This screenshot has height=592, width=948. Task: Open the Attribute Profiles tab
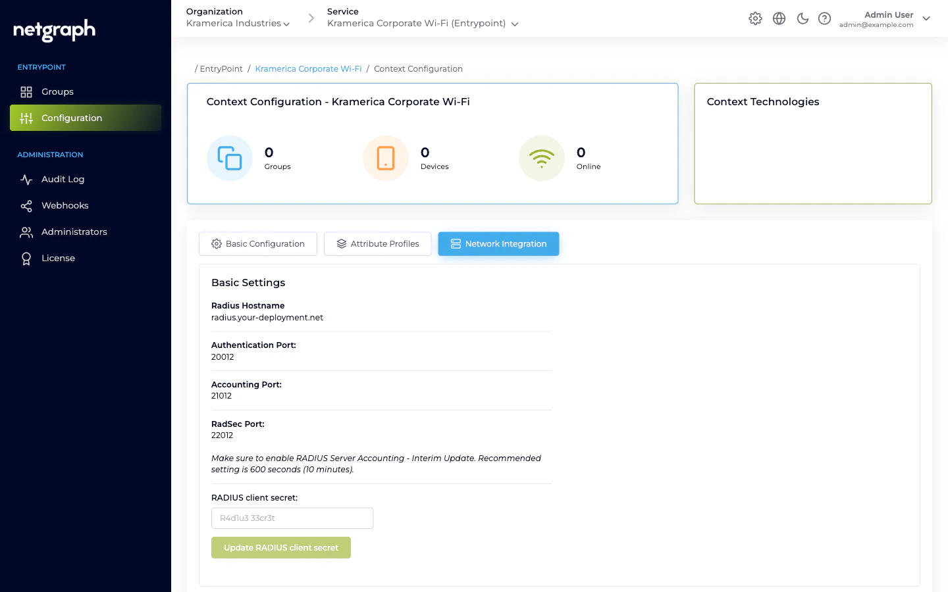(x=377, y=243)
